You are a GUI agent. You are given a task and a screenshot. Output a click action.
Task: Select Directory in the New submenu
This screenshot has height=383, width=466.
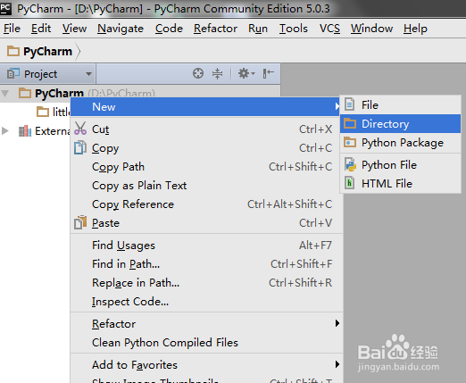(400, 123)
